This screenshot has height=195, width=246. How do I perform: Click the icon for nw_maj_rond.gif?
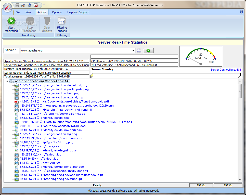[x=17, y=110]
